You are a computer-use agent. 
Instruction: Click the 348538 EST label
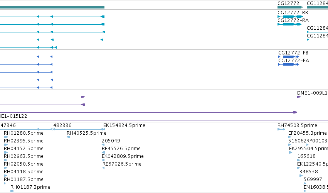309,172
